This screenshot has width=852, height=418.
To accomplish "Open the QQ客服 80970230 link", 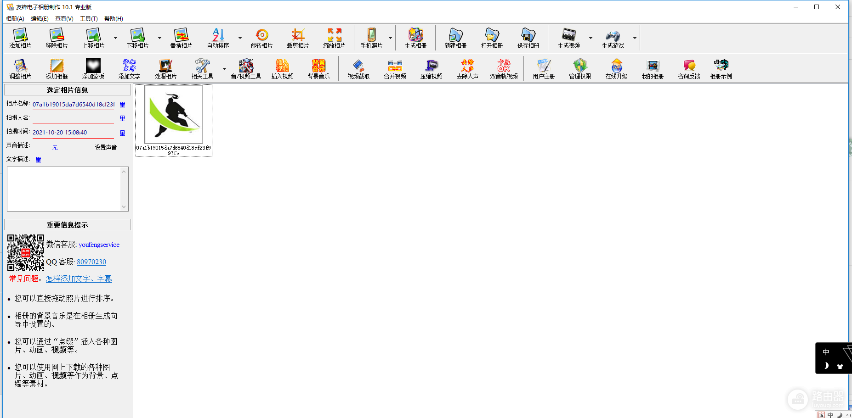I will coord(91,262).
